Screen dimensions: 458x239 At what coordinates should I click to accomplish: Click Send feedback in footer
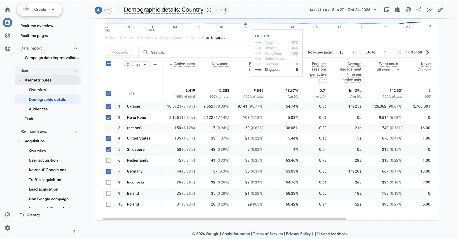pyautogui.click(x=331, y=234)
